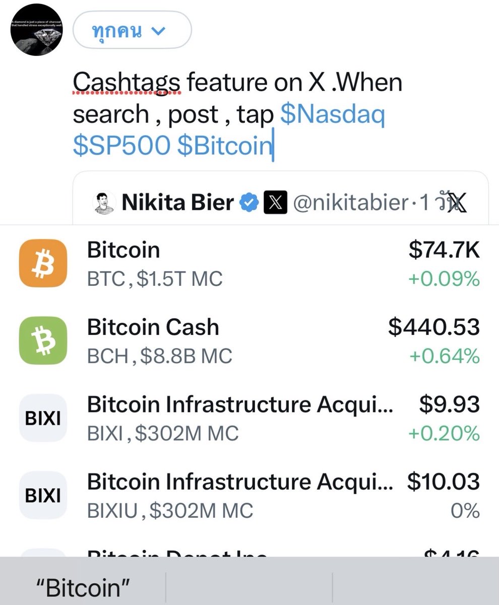Tap the green Bitcoin Cash logo icon

click(43, 340)
